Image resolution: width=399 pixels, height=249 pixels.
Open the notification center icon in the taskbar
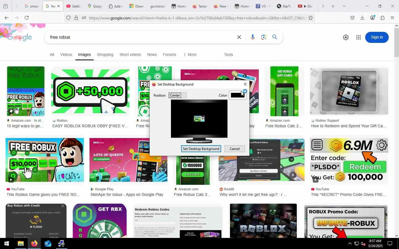[x=390, y=243]
